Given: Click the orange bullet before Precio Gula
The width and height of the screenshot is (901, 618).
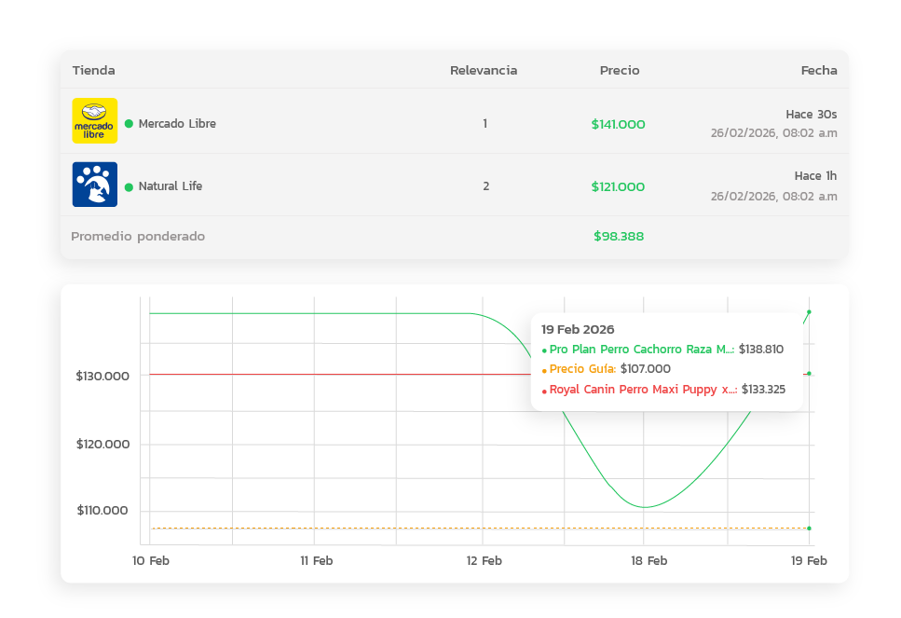Looking at the screenshot, I should point(544,370).
